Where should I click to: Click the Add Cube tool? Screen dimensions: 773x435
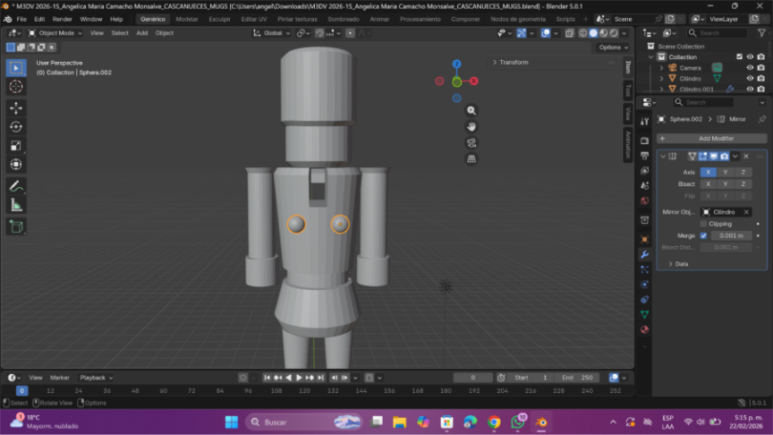pos(16,226)
